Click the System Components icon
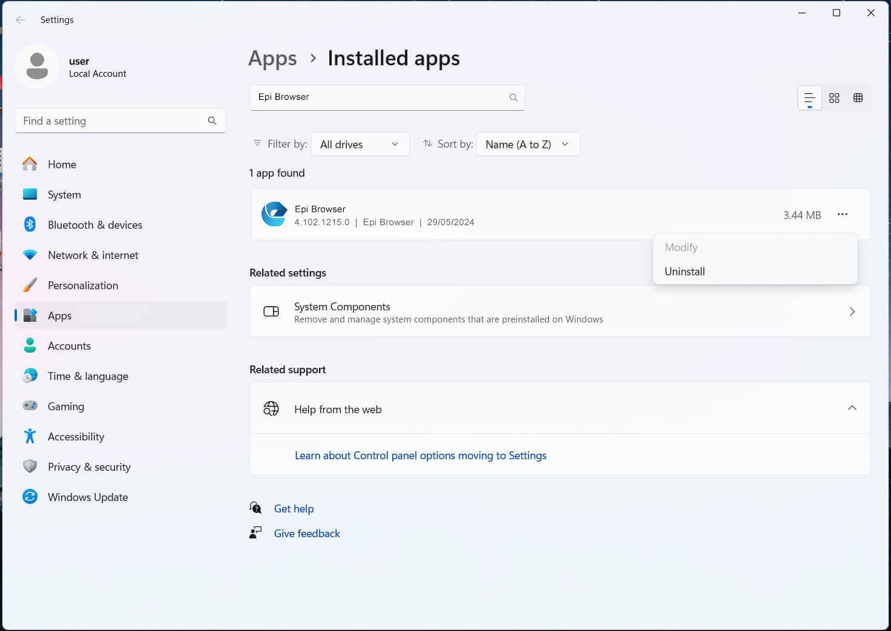This screenshot has height=631, width=891. click(x=271, y=312)
